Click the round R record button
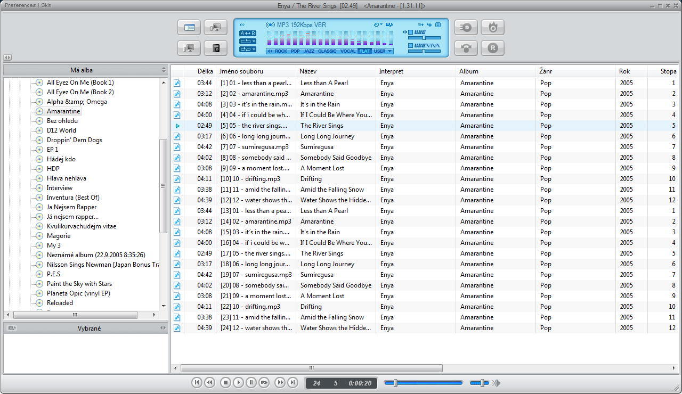Viewport: 682px width, 394px height. tap(492, 48)
